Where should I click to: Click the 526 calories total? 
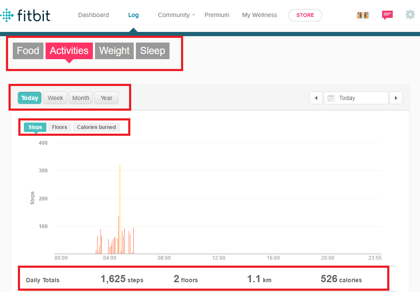(x=341, y=279)
